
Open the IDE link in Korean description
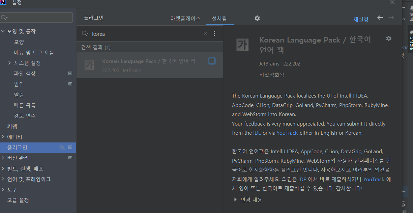click(x=302, y=180)
